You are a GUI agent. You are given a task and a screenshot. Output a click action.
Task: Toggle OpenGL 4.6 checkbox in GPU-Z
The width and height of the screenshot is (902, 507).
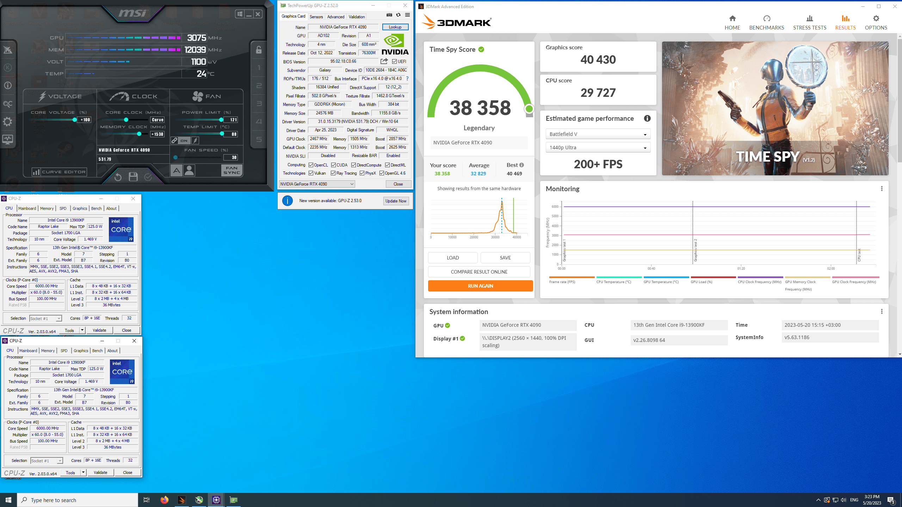click(382, 173)
